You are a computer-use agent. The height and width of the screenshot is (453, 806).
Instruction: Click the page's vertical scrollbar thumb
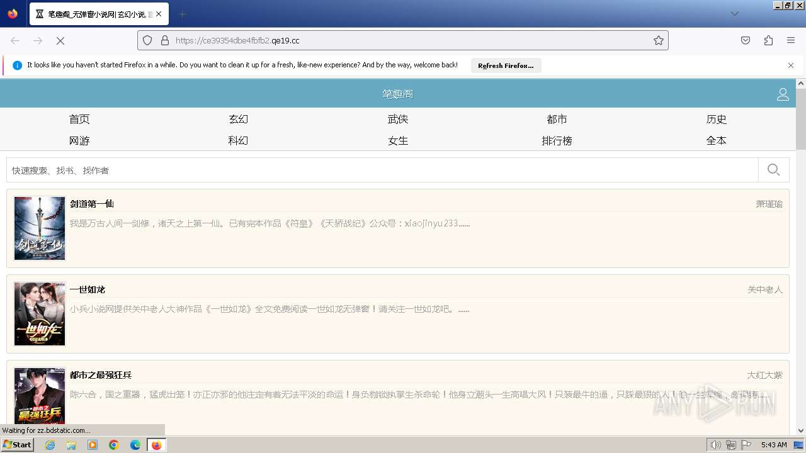[801, 118]
